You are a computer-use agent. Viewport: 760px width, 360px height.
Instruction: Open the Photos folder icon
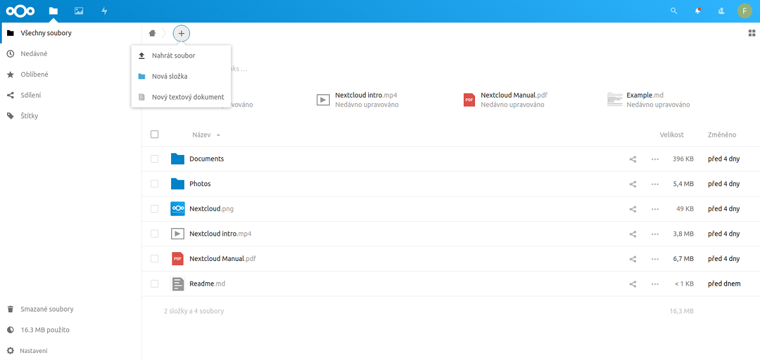(178, 184)
